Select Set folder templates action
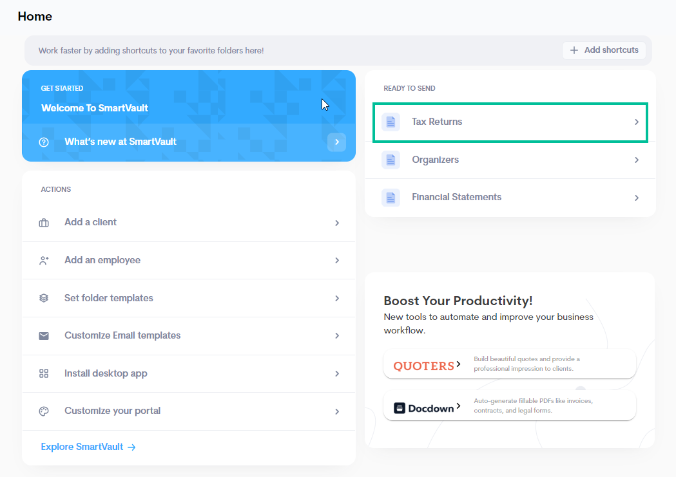Viewport: 676px width, 477px height. [109, 298]
